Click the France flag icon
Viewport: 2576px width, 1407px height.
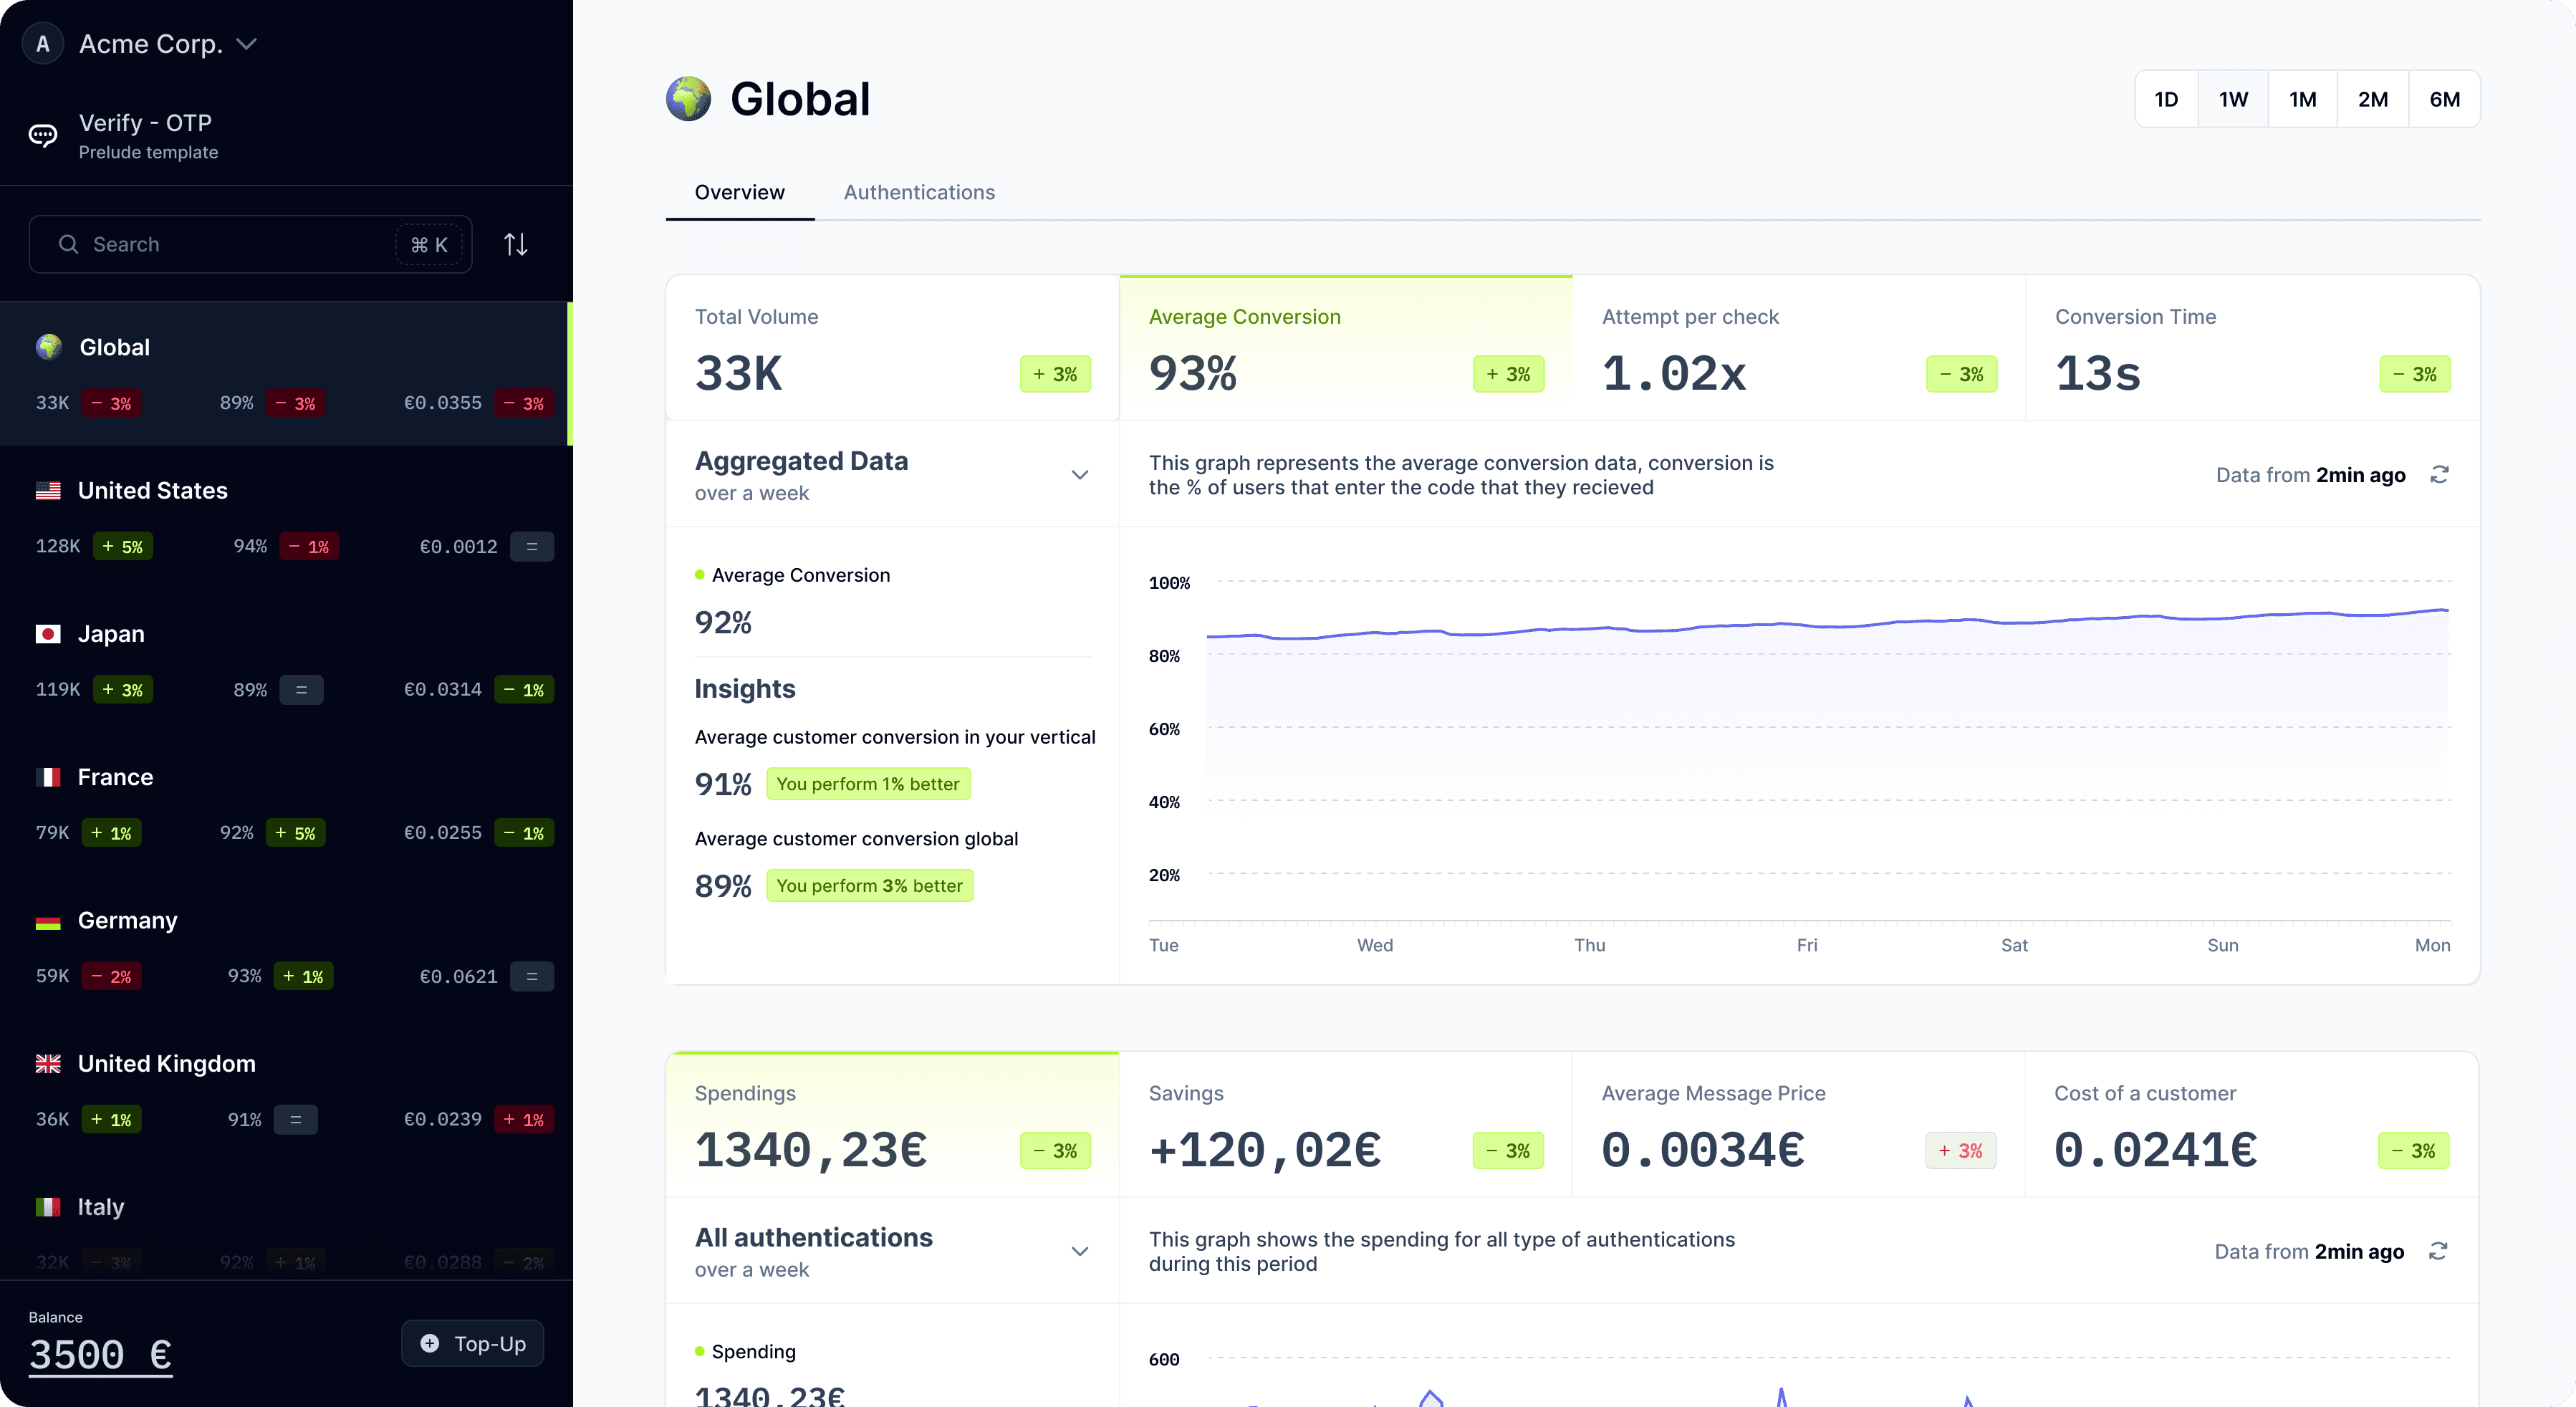pyautogui.click(x=48, y=777)
